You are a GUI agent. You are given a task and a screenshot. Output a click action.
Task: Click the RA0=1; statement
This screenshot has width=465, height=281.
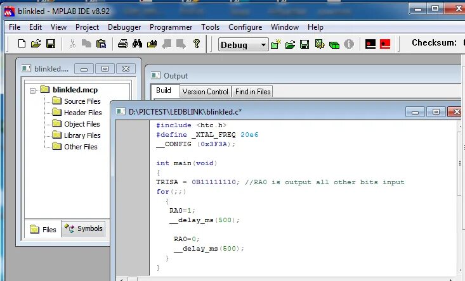point(182,210)
